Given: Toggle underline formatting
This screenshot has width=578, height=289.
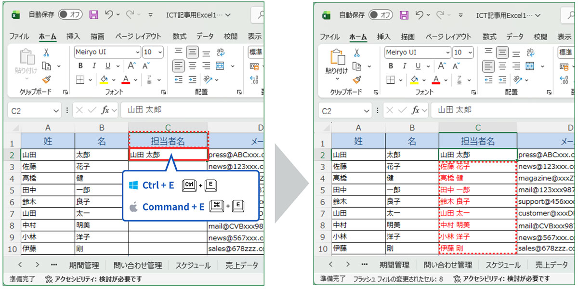Looking at the screenshot, I should point(108,65).
